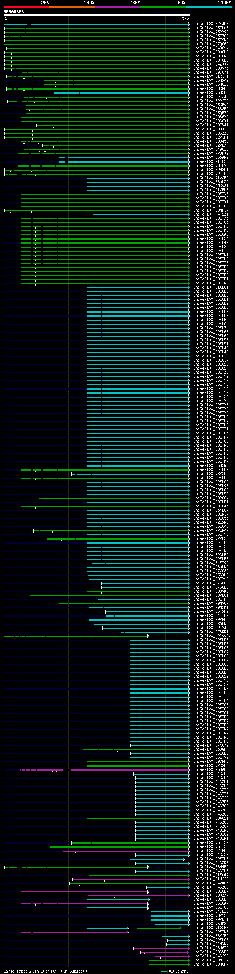Click the orange ~40% identity legend segment
The height and width of the screenshot is (974, 235).
pyautogui.click(x=72, y=6)
